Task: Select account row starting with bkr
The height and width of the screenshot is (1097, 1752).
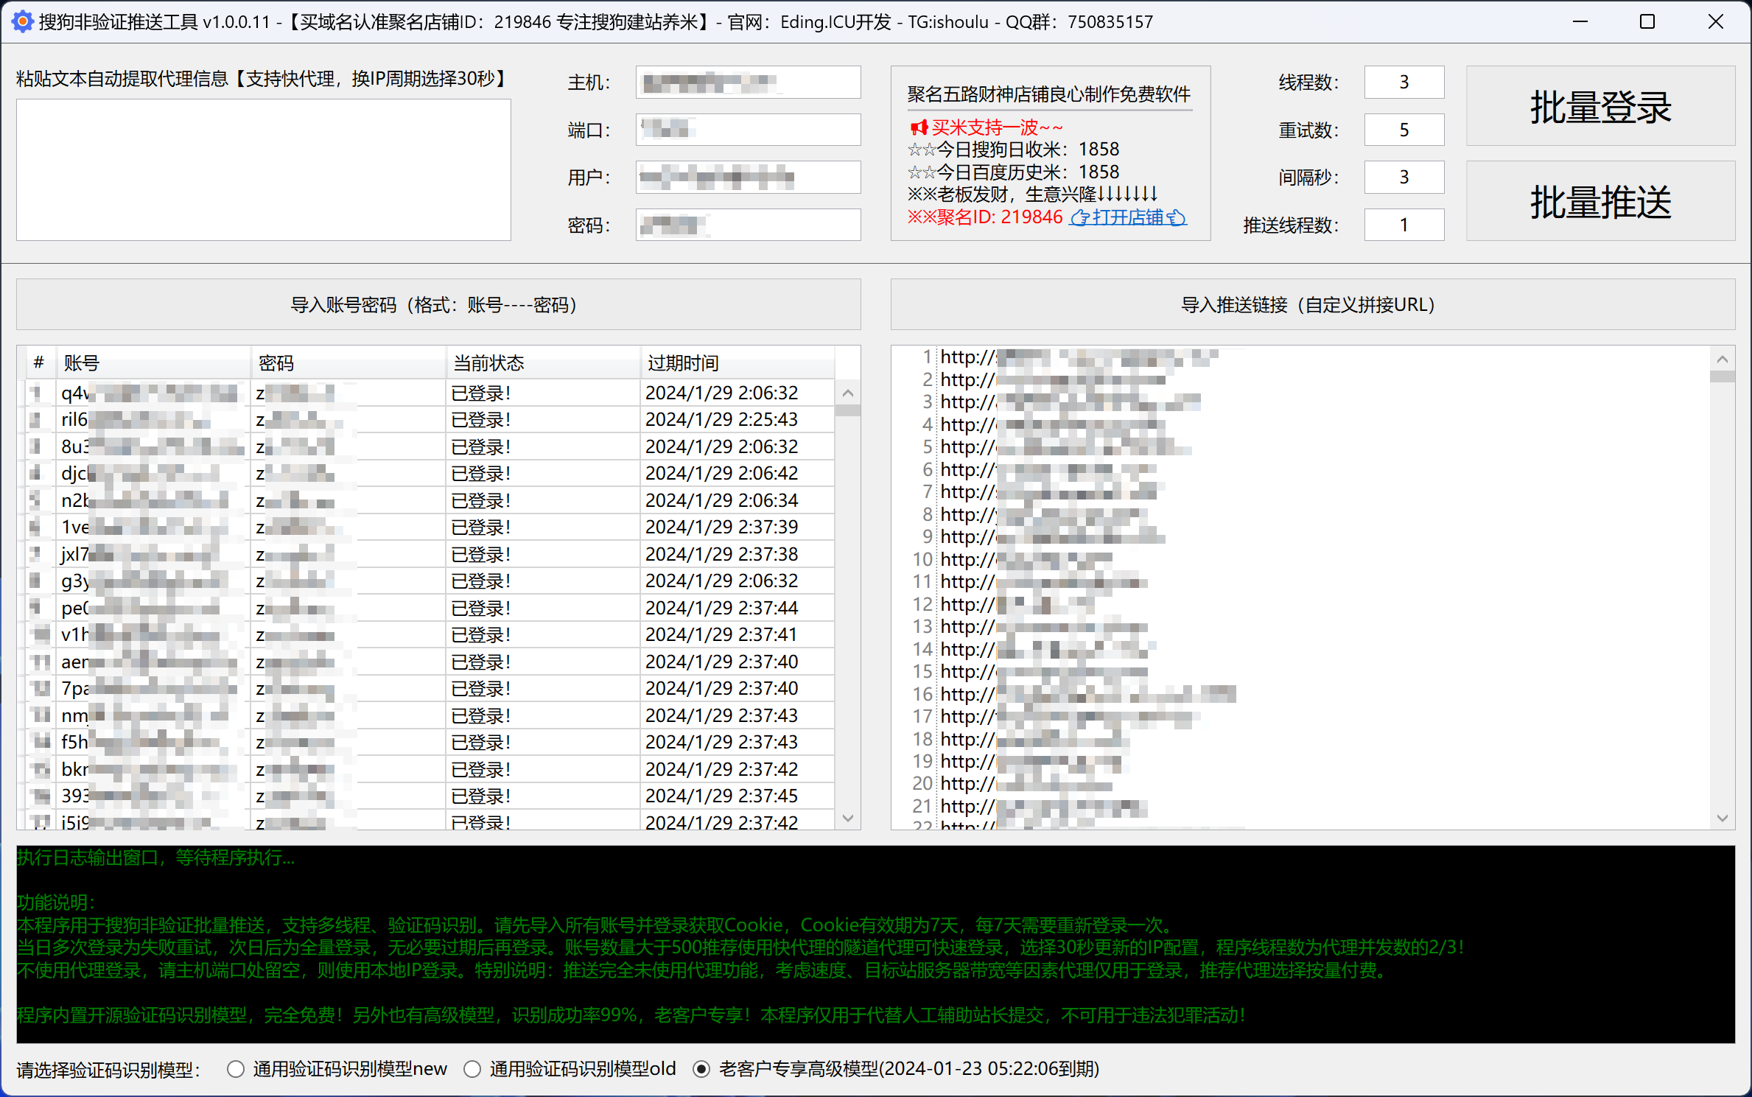Action: [430, 769]
